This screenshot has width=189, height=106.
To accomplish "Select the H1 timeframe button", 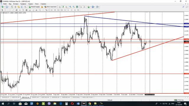I will click(x=65, y=10).
